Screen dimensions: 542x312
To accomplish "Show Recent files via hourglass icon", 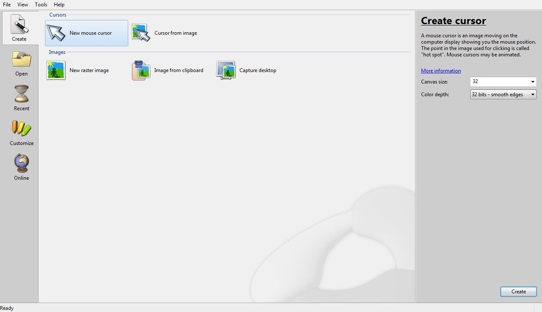I will [x=21, y=94].
